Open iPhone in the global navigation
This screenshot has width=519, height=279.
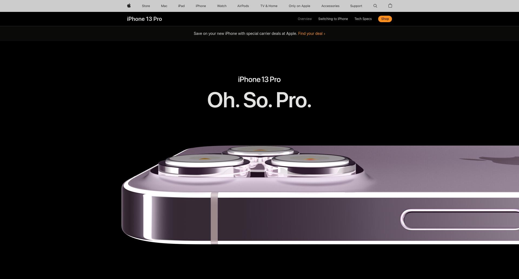201,6
